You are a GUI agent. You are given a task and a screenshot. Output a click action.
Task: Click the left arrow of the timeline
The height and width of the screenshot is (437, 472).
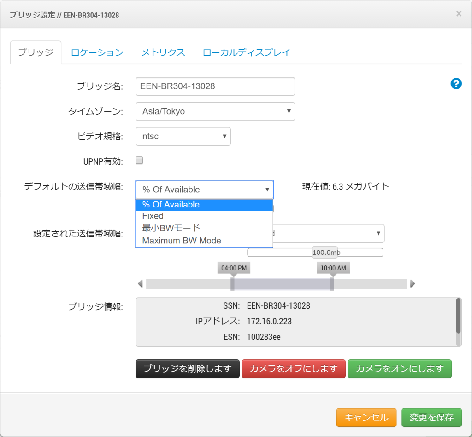coord(140,284)
